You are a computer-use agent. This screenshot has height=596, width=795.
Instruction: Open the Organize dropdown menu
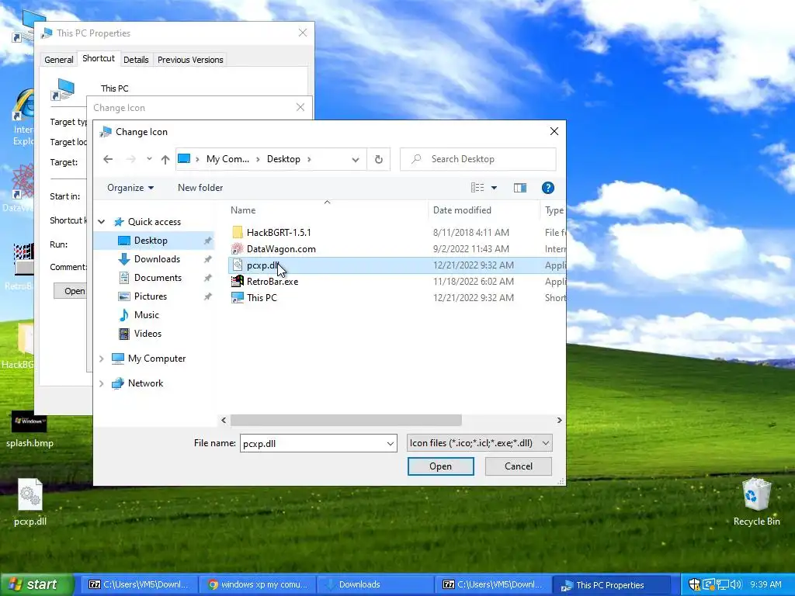130,188
